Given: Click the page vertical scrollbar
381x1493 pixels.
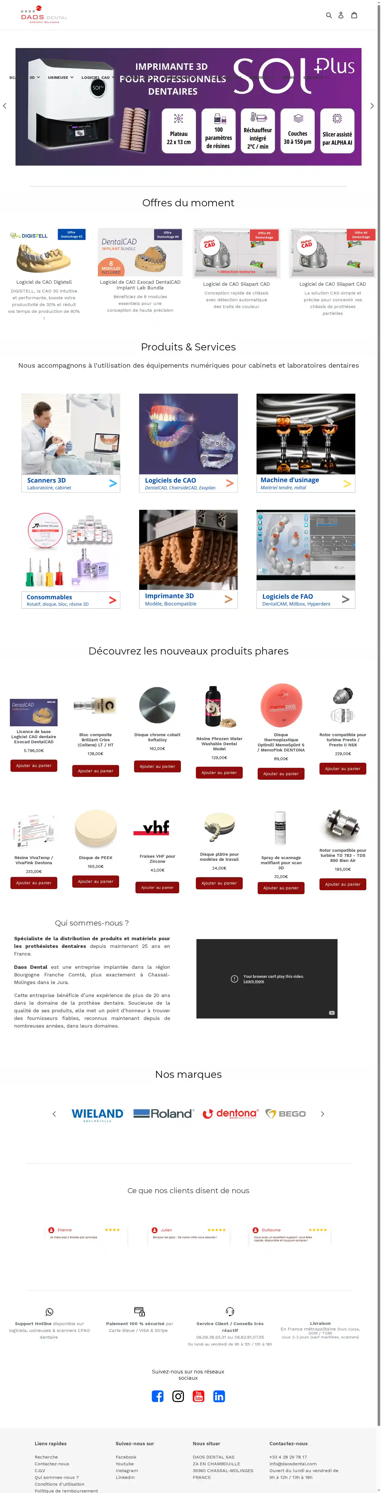Looking at the screenshot, I should coord(379,713).
